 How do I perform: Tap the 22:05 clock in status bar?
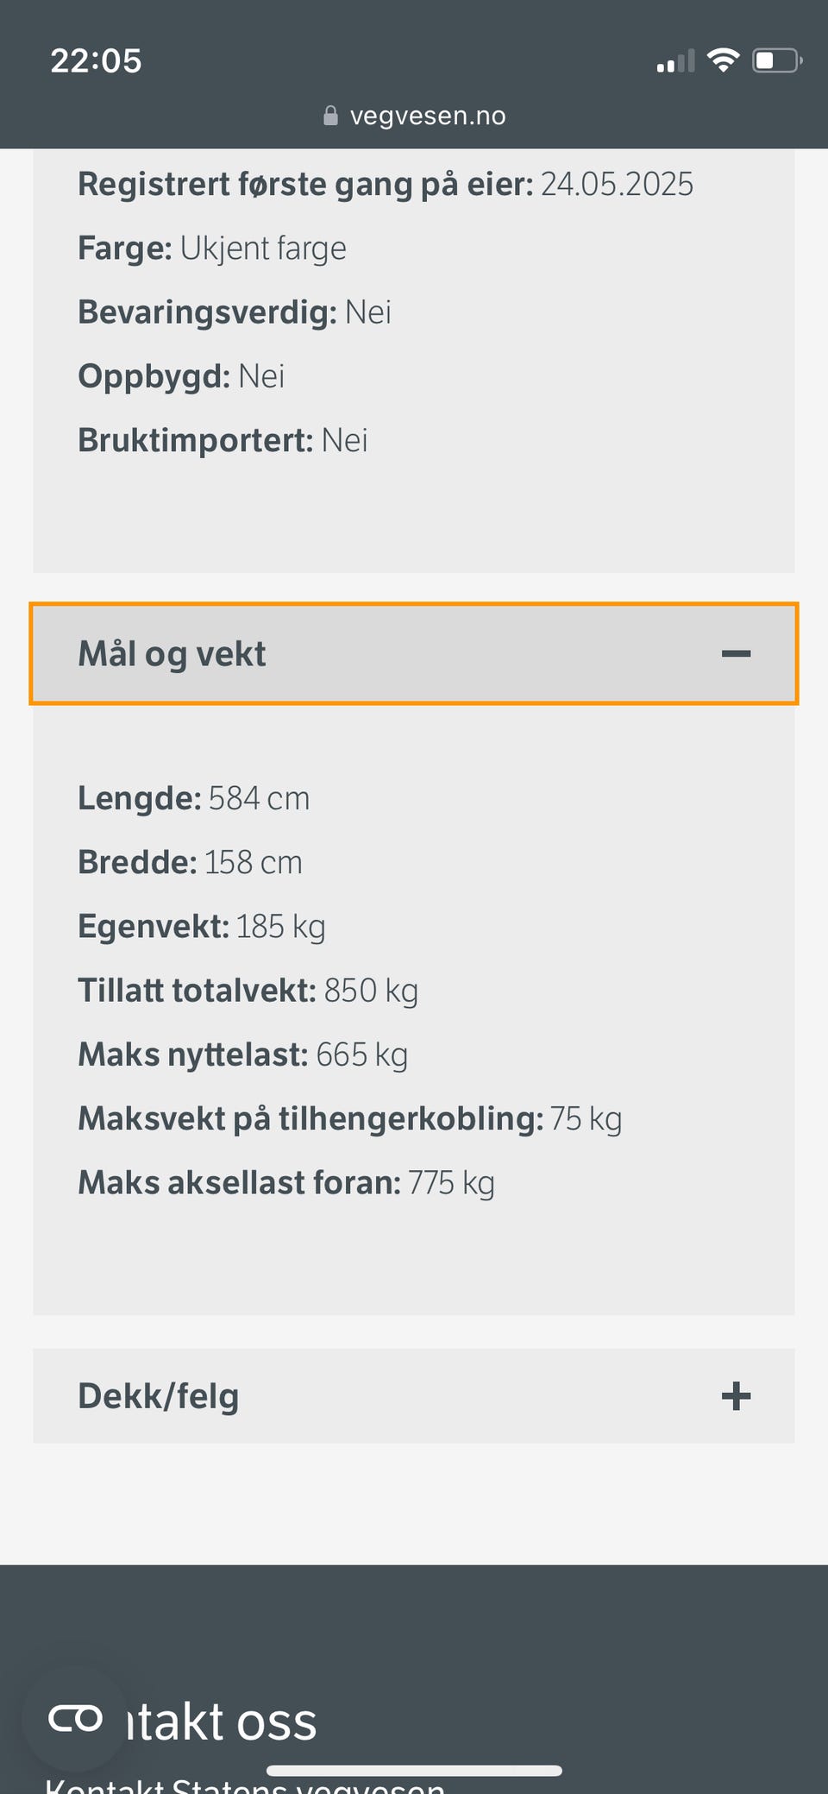pos(96,61)
